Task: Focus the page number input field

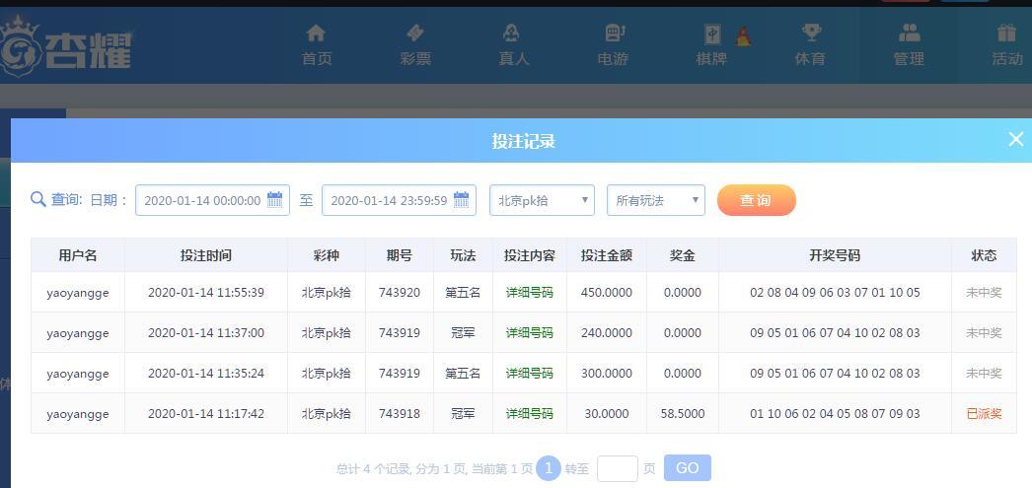Action: point(618,468)
